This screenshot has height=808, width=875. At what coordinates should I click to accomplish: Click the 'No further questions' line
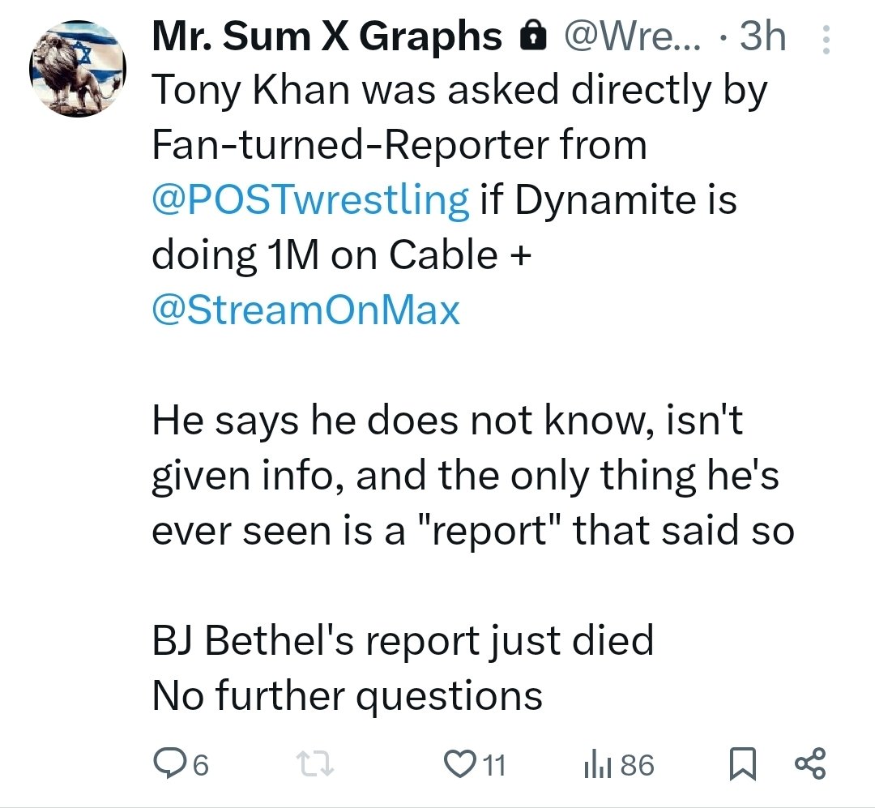pyautogui.click(x=347, y=695)
